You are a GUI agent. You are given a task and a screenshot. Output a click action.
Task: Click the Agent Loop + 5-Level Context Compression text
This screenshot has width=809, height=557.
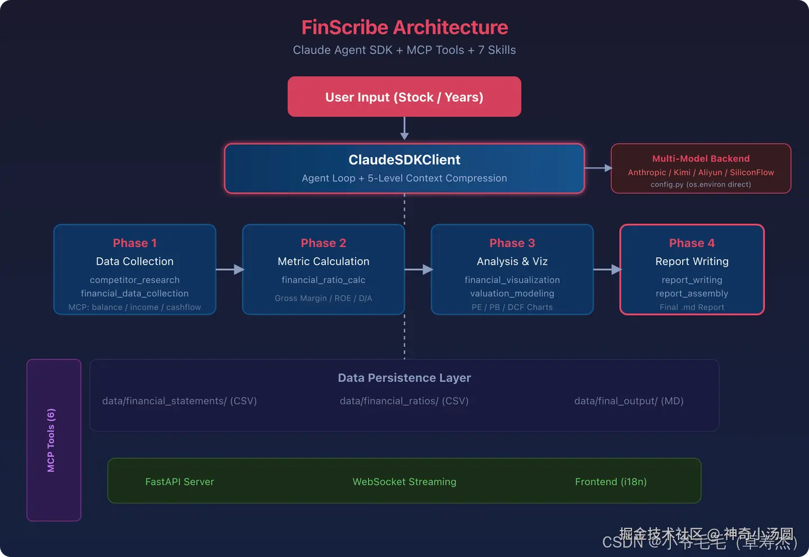[x=404, y=178]
